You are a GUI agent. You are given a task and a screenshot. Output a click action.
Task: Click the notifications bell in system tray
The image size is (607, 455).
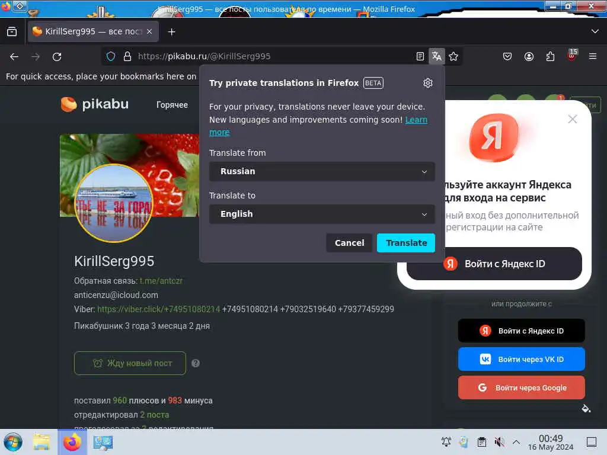click(446, 442)
